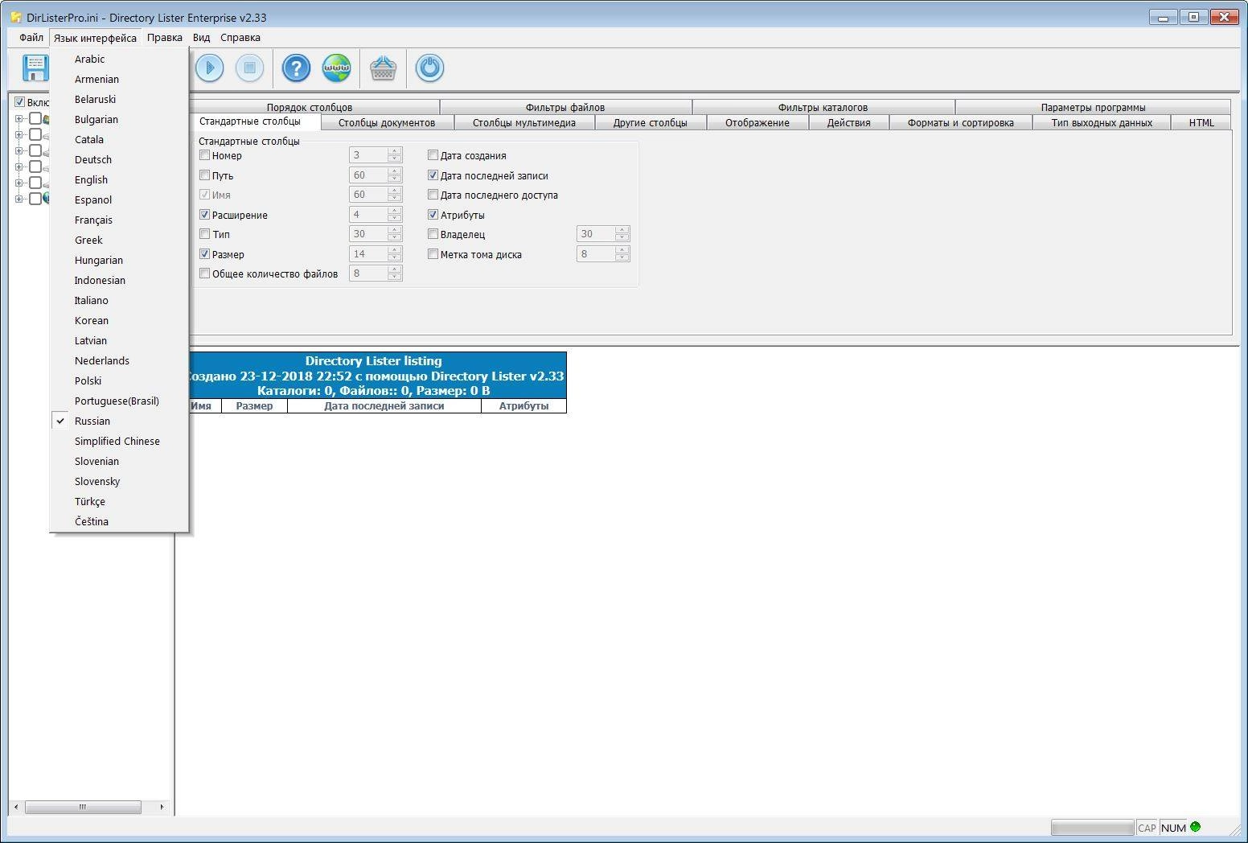The width and height of the screenshot is (1248, 843).
Task: Switch to Столбцы документов tab
Action: pos(387,123)
